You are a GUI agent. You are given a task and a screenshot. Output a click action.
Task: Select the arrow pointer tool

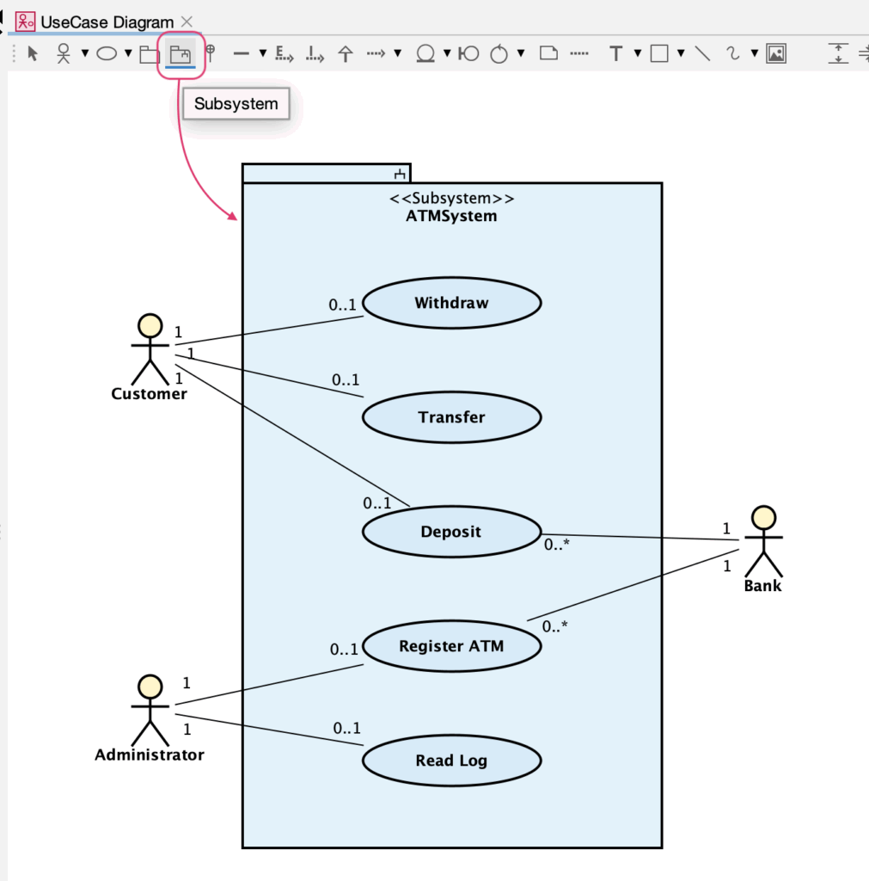coord(33,54)
